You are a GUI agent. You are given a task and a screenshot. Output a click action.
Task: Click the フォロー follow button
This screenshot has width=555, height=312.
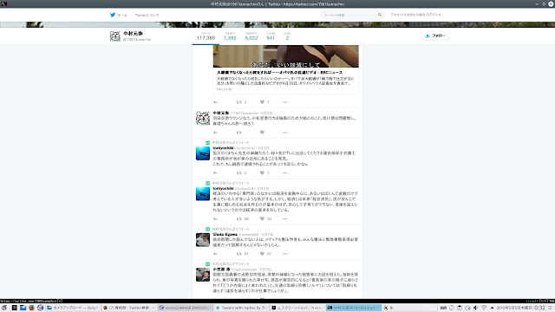pos(435,36)
